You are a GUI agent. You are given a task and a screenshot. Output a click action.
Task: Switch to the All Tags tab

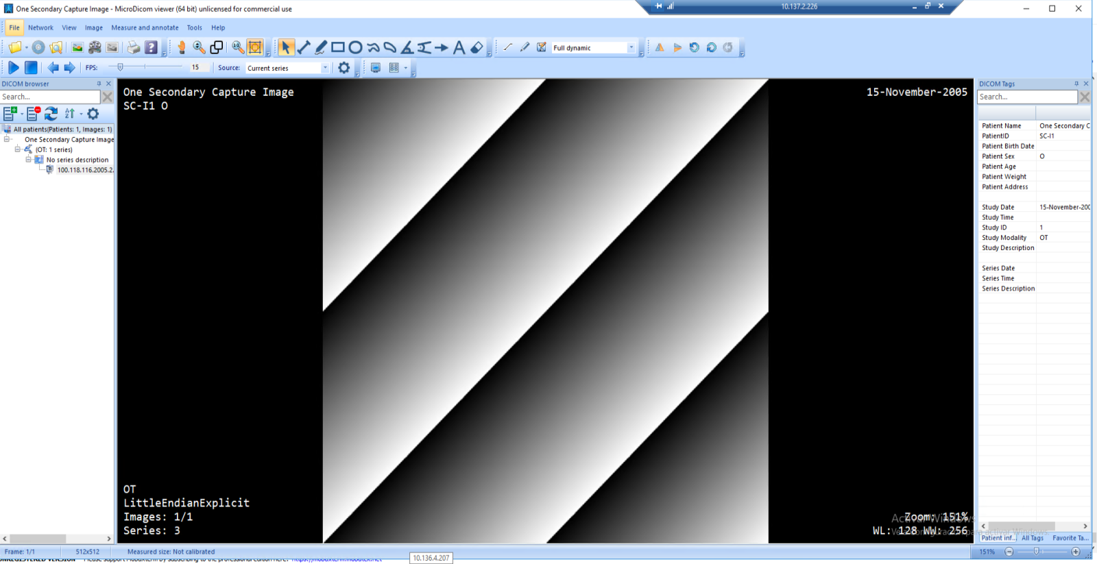(1032, 538)
